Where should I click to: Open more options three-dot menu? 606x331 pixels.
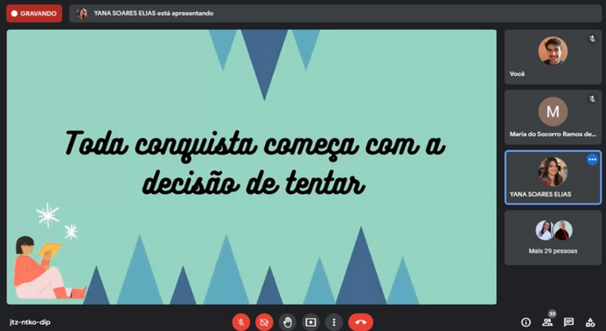coord(334,322)
